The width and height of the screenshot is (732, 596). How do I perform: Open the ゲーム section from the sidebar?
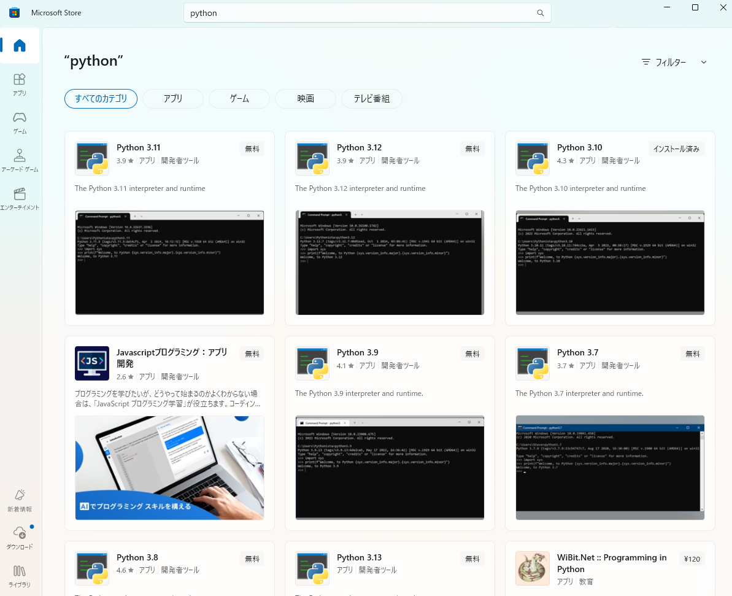tap(19, 123)
